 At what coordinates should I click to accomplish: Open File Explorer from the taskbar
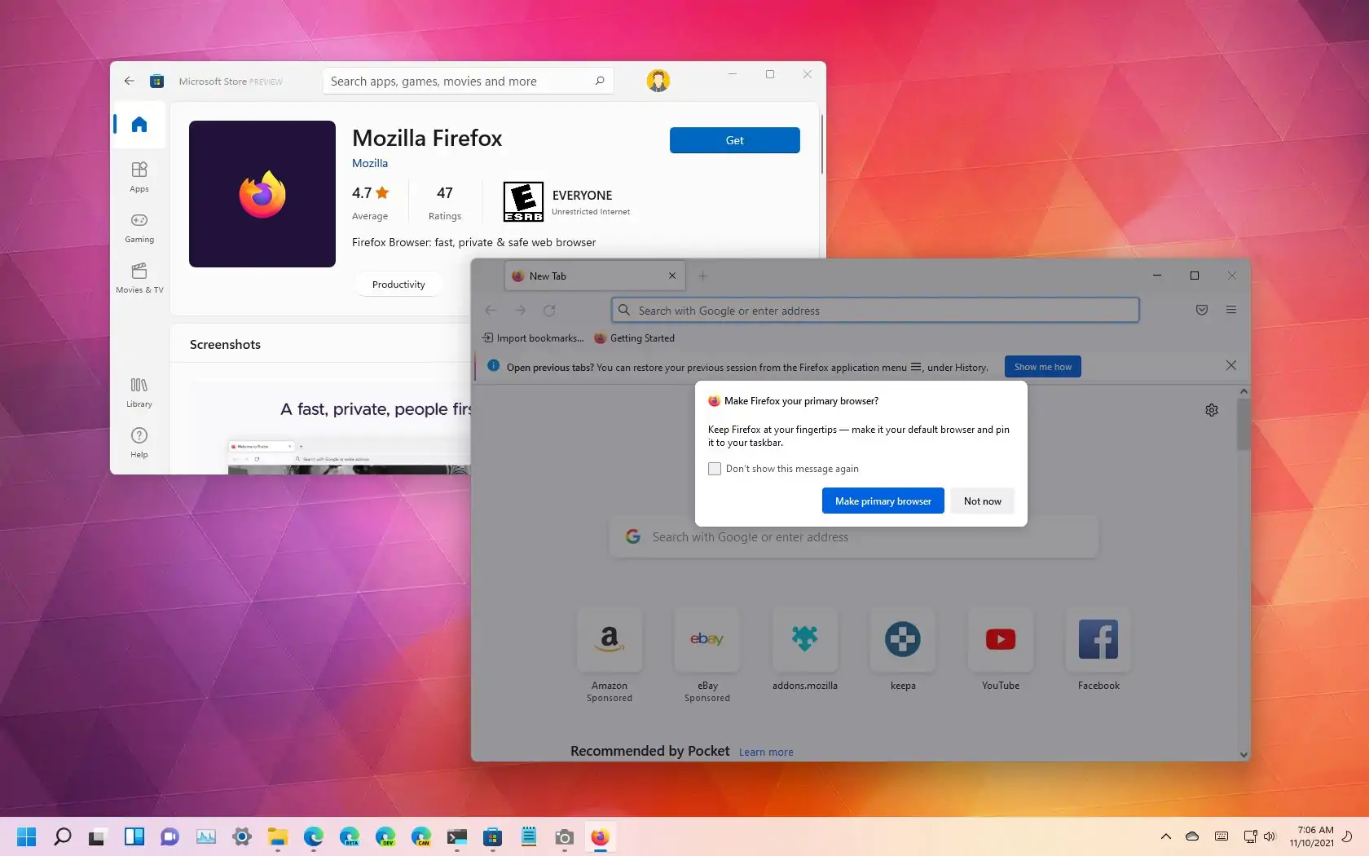278,836
